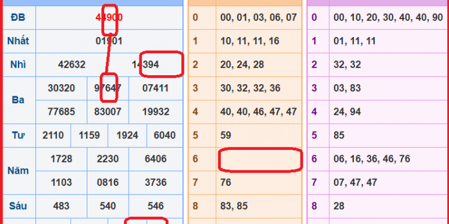Select fifth prize number 2230
This screenshot has height=224, width=449.
click(108, 159)
